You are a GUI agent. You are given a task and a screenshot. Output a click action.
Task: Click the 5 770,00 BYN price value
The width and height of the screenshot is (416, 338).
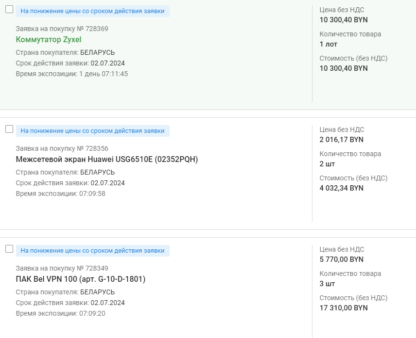[x=341, y=259]
